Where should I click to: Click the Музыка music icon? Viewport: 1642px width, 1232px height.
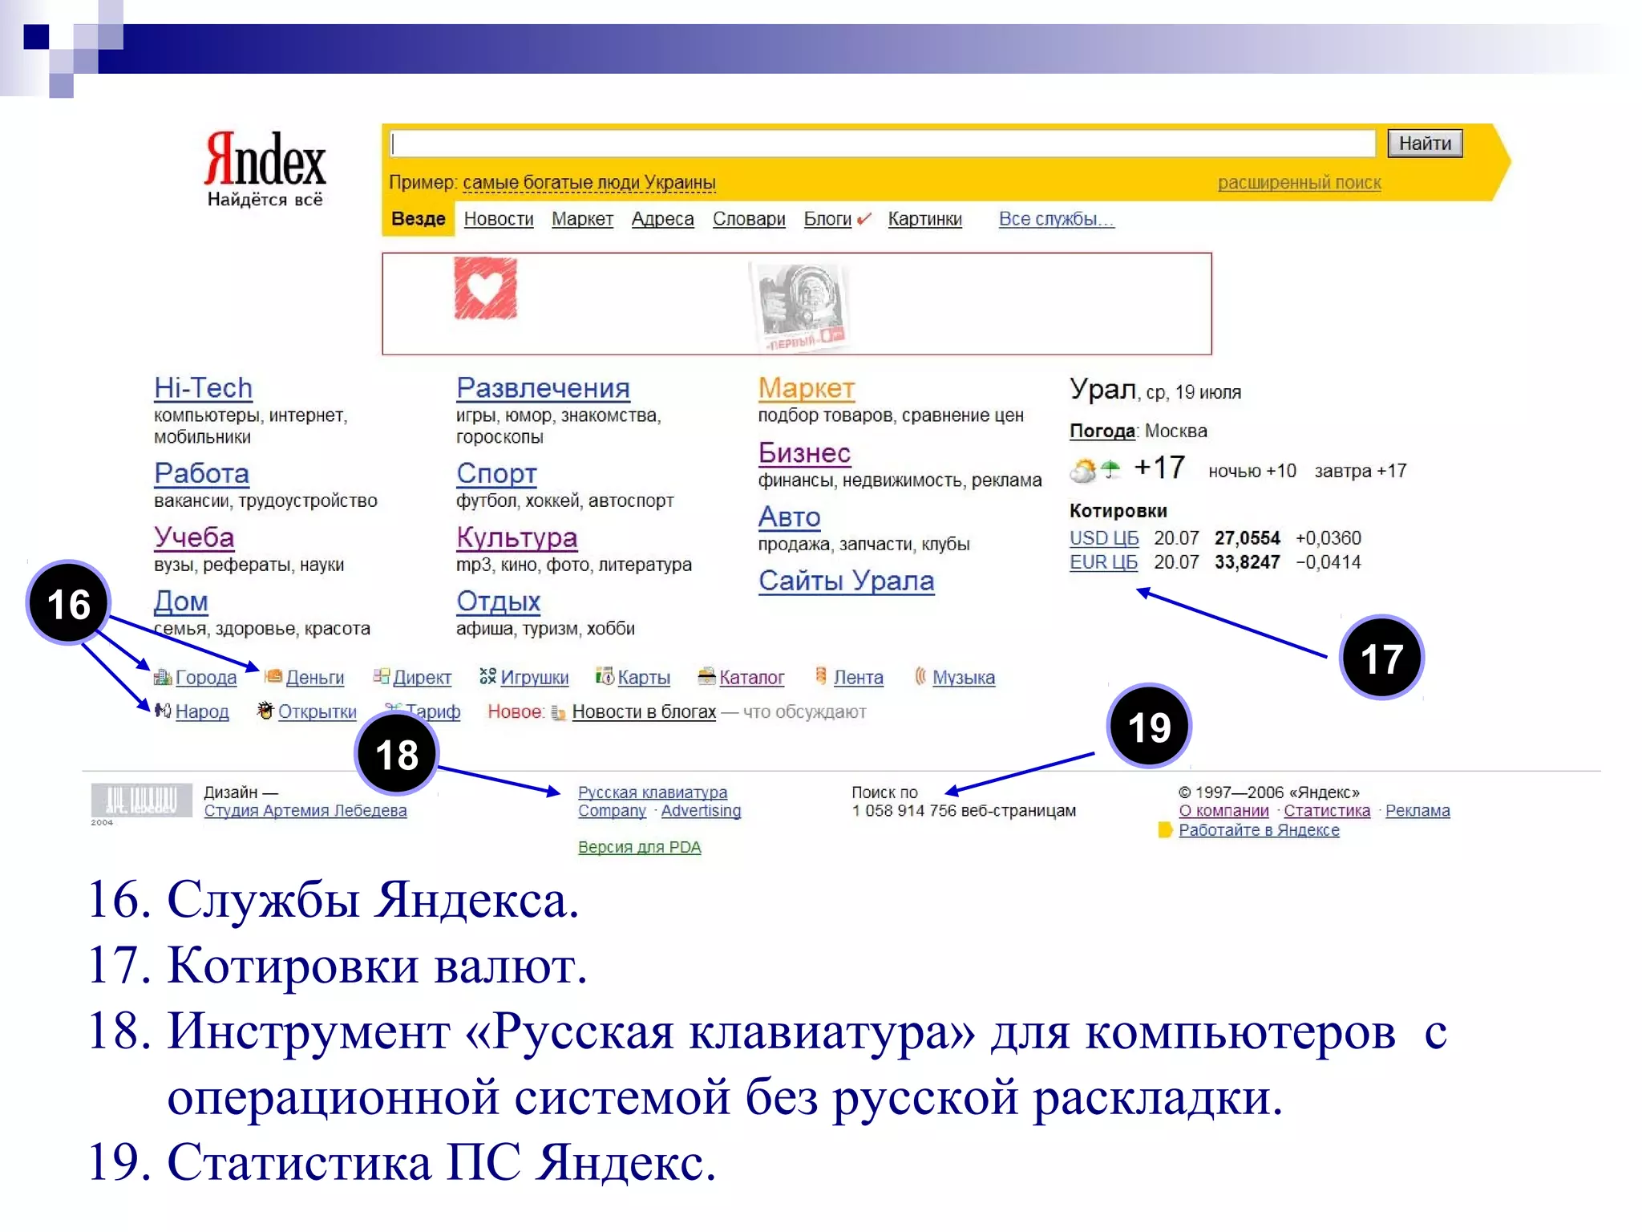click(x=920, y=676)
